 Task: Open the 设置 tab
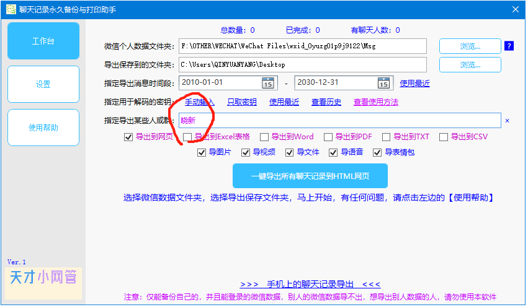pyautogui.click(x=43, y=84)
